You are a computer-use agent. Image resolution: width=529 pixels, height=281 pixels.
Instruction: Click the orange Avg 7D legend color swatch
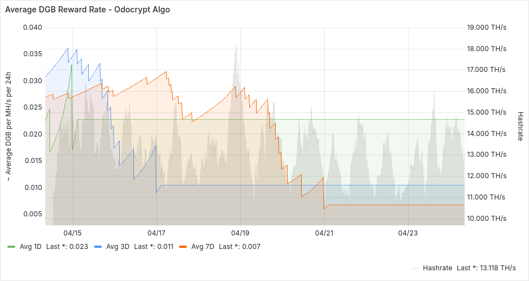(x=183, y=246)
